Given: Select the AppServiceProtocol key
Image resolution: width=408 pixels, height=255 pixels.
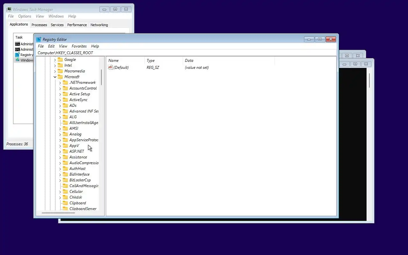Looking at the screenshot, I should pos(84,140).
